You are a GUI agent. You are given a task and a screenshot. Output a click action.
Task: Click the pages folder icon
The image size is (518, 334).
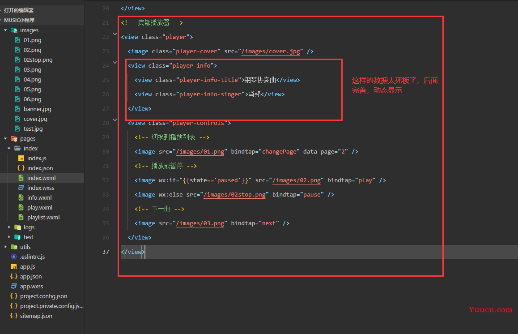click(14, 138)
